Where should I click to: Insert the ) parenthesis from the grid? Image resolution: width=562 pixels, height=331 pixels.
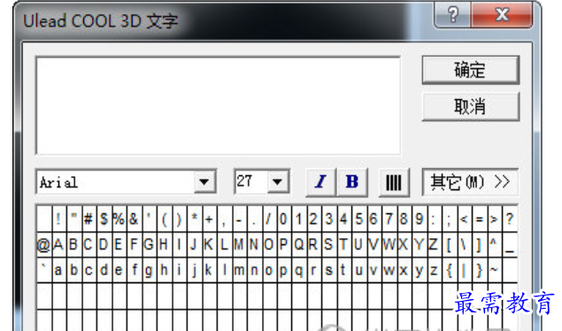click(179, 219)
